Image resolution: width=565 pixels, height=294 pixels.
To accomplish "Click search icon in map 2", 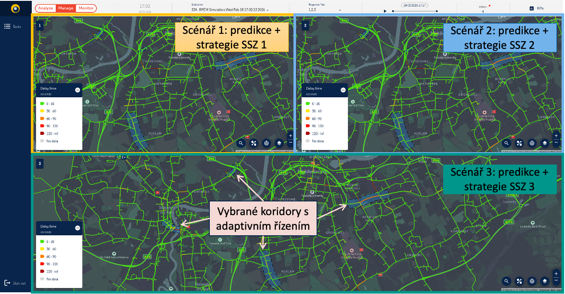I will click(x=507, y=144).
